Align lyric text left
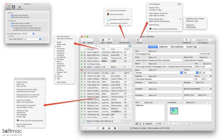The height and width of the screenshot is (139, 222). (x=137, y=124)
